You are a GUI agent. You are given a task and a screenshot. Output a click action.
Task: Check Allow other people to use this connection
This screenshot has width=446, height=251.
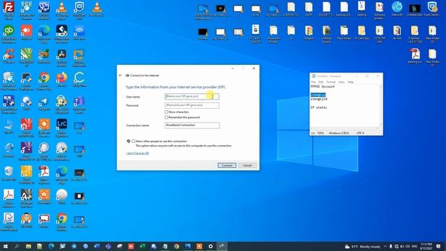133,141
